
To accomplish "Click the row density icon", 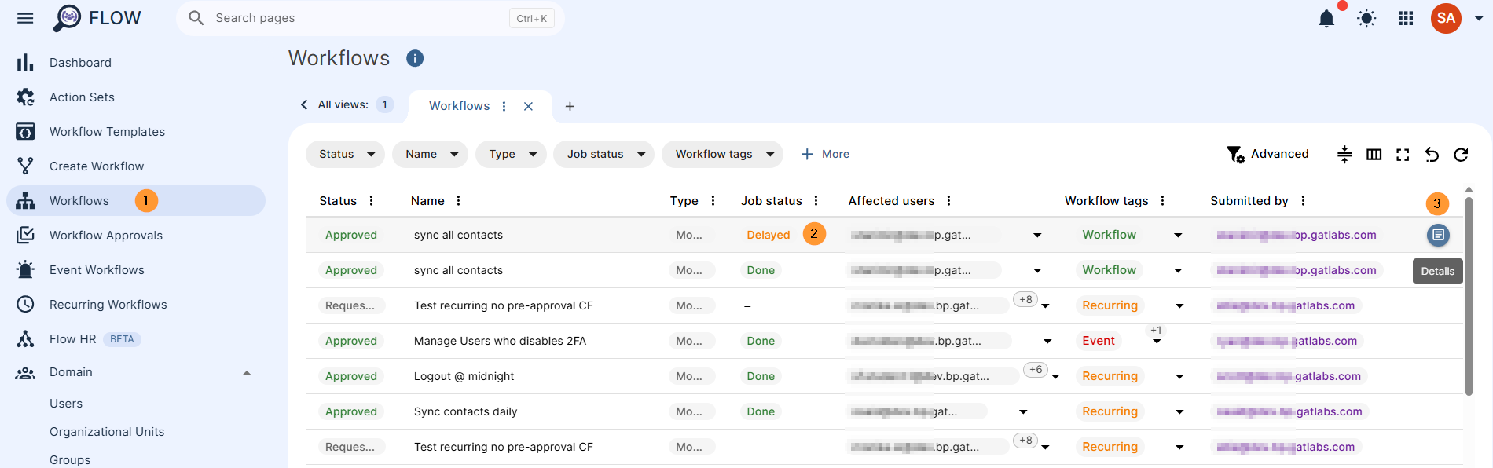I will (x=1344, y=155).
